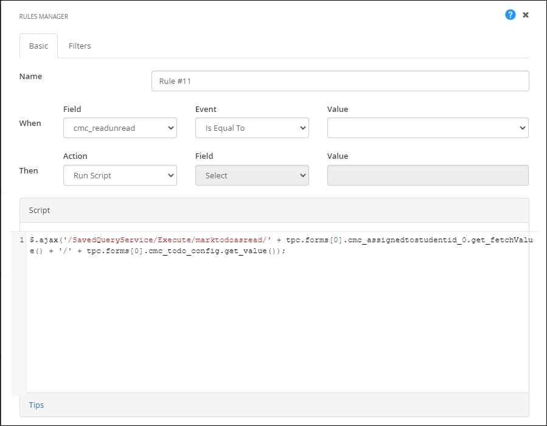Open the blue help question mark icon
This screenshot has height=426, width=547.
pos(510,15)
